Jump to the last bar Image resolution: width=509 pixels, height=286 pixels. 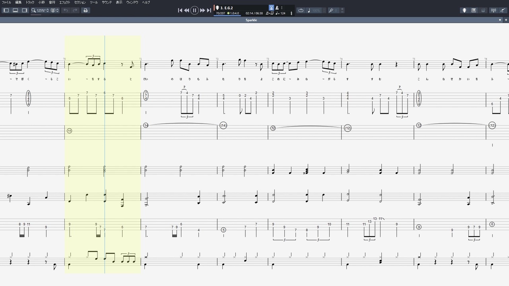(x=209, y=10)
